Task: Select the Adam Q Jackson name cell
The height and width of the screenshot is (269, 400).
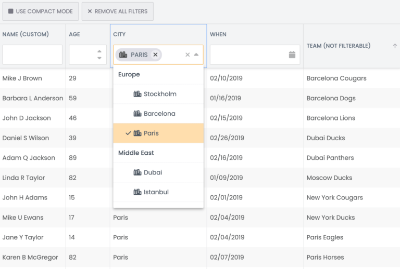Action: [x=33, y=158]
